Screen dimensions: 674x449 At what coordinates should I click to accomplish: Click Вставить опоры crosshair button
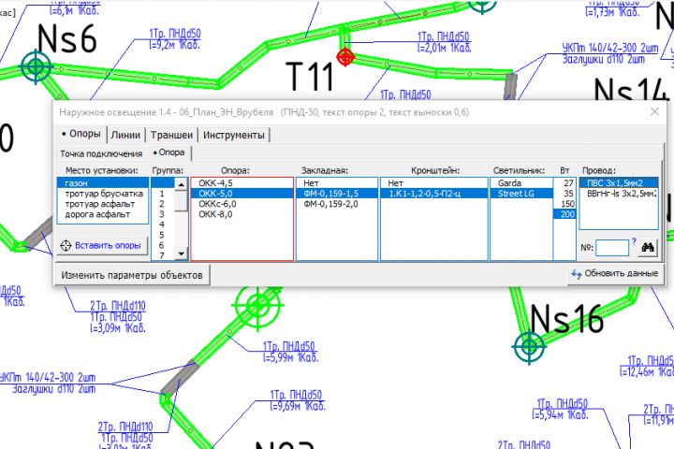coord(102,245)
